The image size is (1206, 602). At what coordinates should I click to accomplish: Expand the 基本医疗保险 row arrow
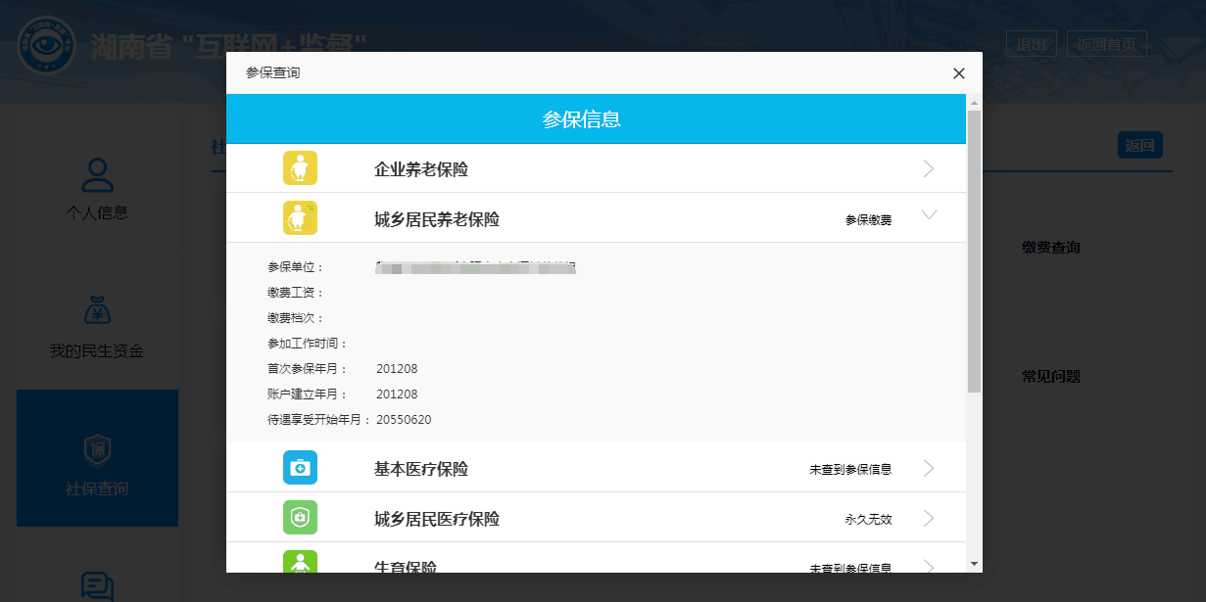(929, 469)
